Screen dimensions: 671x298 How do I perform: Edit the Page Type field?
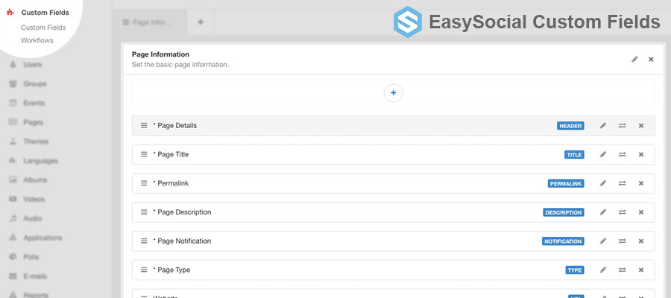[603, 270]
